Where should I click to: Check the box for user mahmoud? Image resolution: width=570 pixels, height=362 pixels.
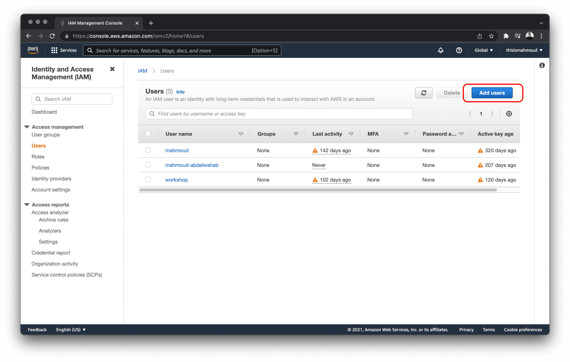point(148,150)
